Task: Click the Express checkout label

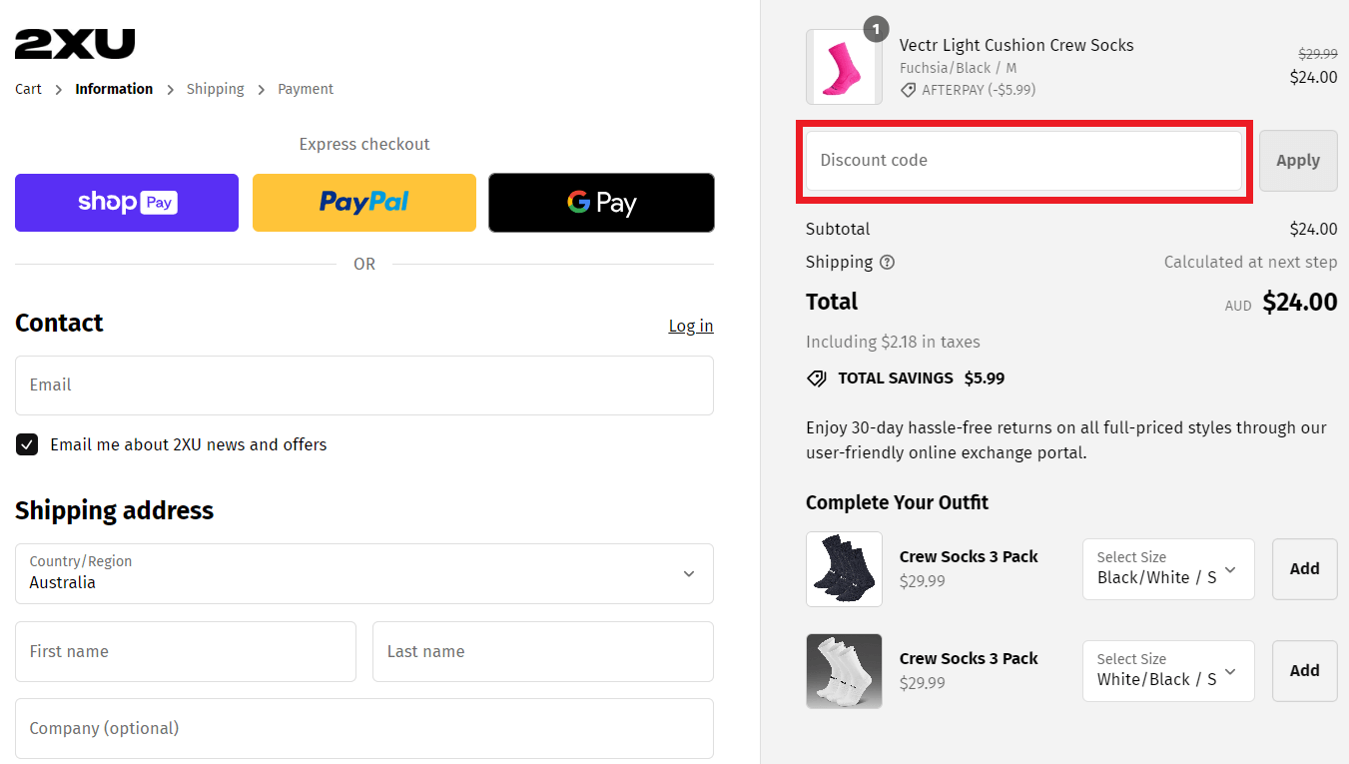Action: [364, 145]
